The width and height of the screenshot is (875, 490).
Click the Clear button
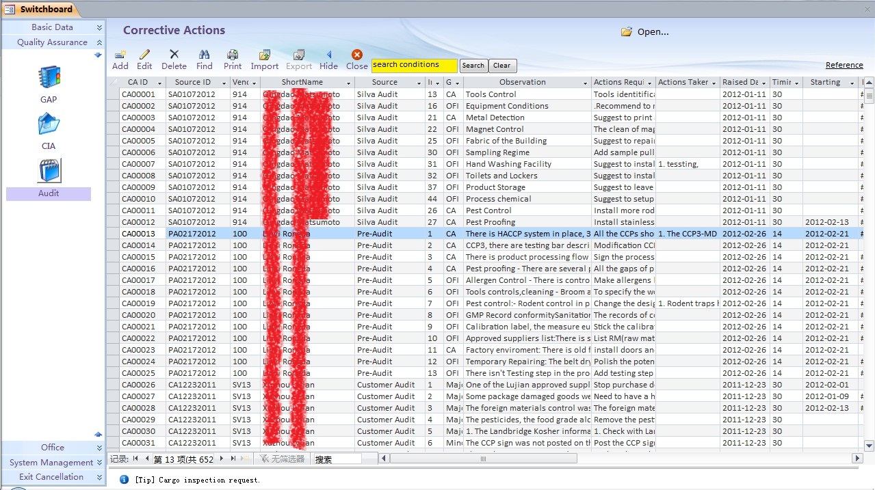pyautogui.click(x=502, y=66)
